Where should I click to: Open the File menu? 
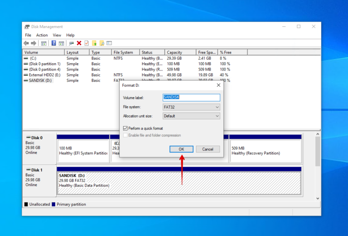[28, 35]
